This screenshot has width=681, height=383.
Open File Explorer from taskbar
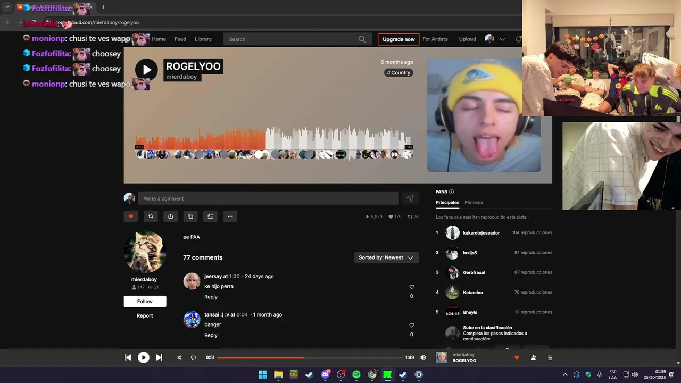tap(278, 374)
